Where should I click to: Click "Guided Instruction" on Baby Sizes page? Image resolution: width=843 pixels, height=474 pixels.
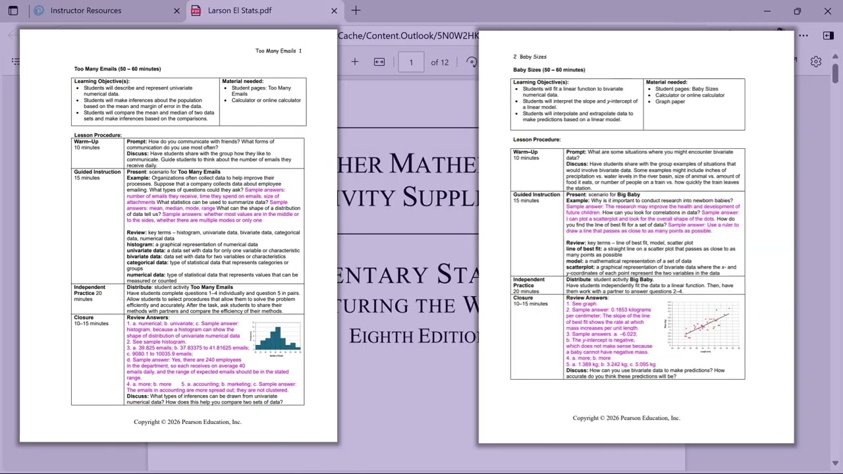tap(537, 195)
